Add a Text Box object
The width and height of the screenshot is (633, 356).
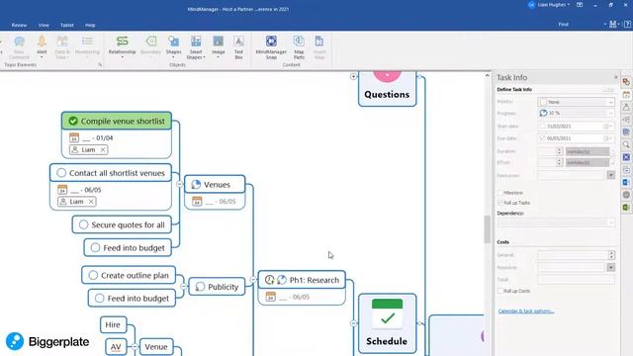pyautogui.click(x=238, y=46)
